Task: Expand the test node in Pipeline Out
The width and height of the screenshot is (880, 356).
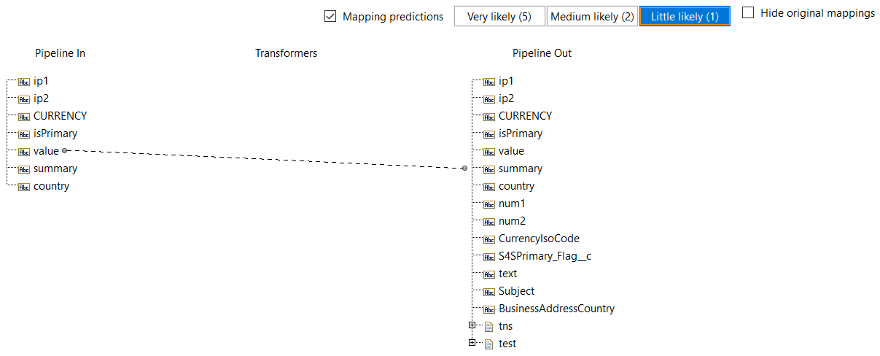Action: 472,343
